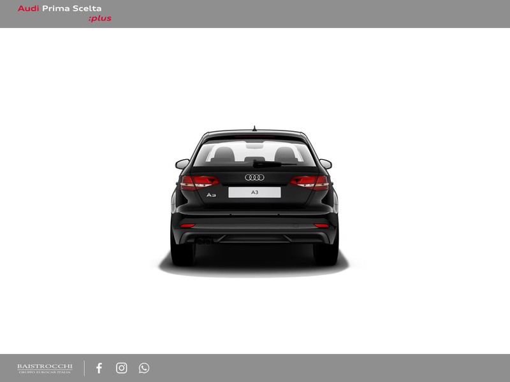
Task: Click the Facebook icon in footer
Action: tap(99, 368)
